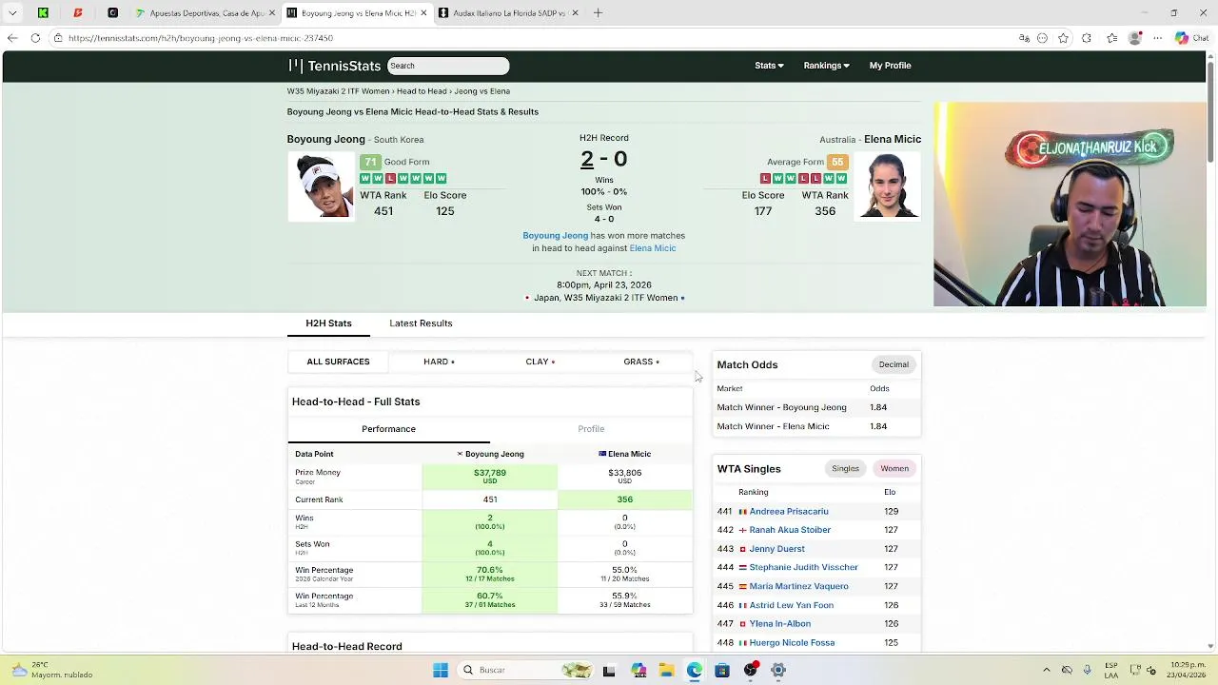Viewport: 1218px width, 685px height.
Task: Open W35 Miyazaki 2 ITF Women breadcrumb
Action: click(x=338, y=91)
